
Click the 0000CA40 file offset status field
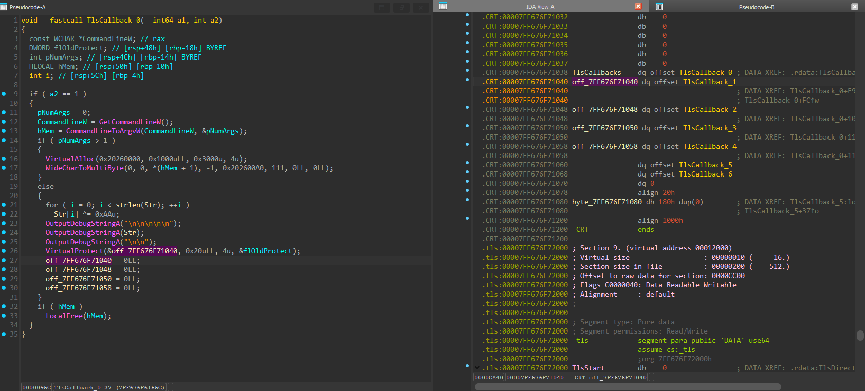point(489,377)
